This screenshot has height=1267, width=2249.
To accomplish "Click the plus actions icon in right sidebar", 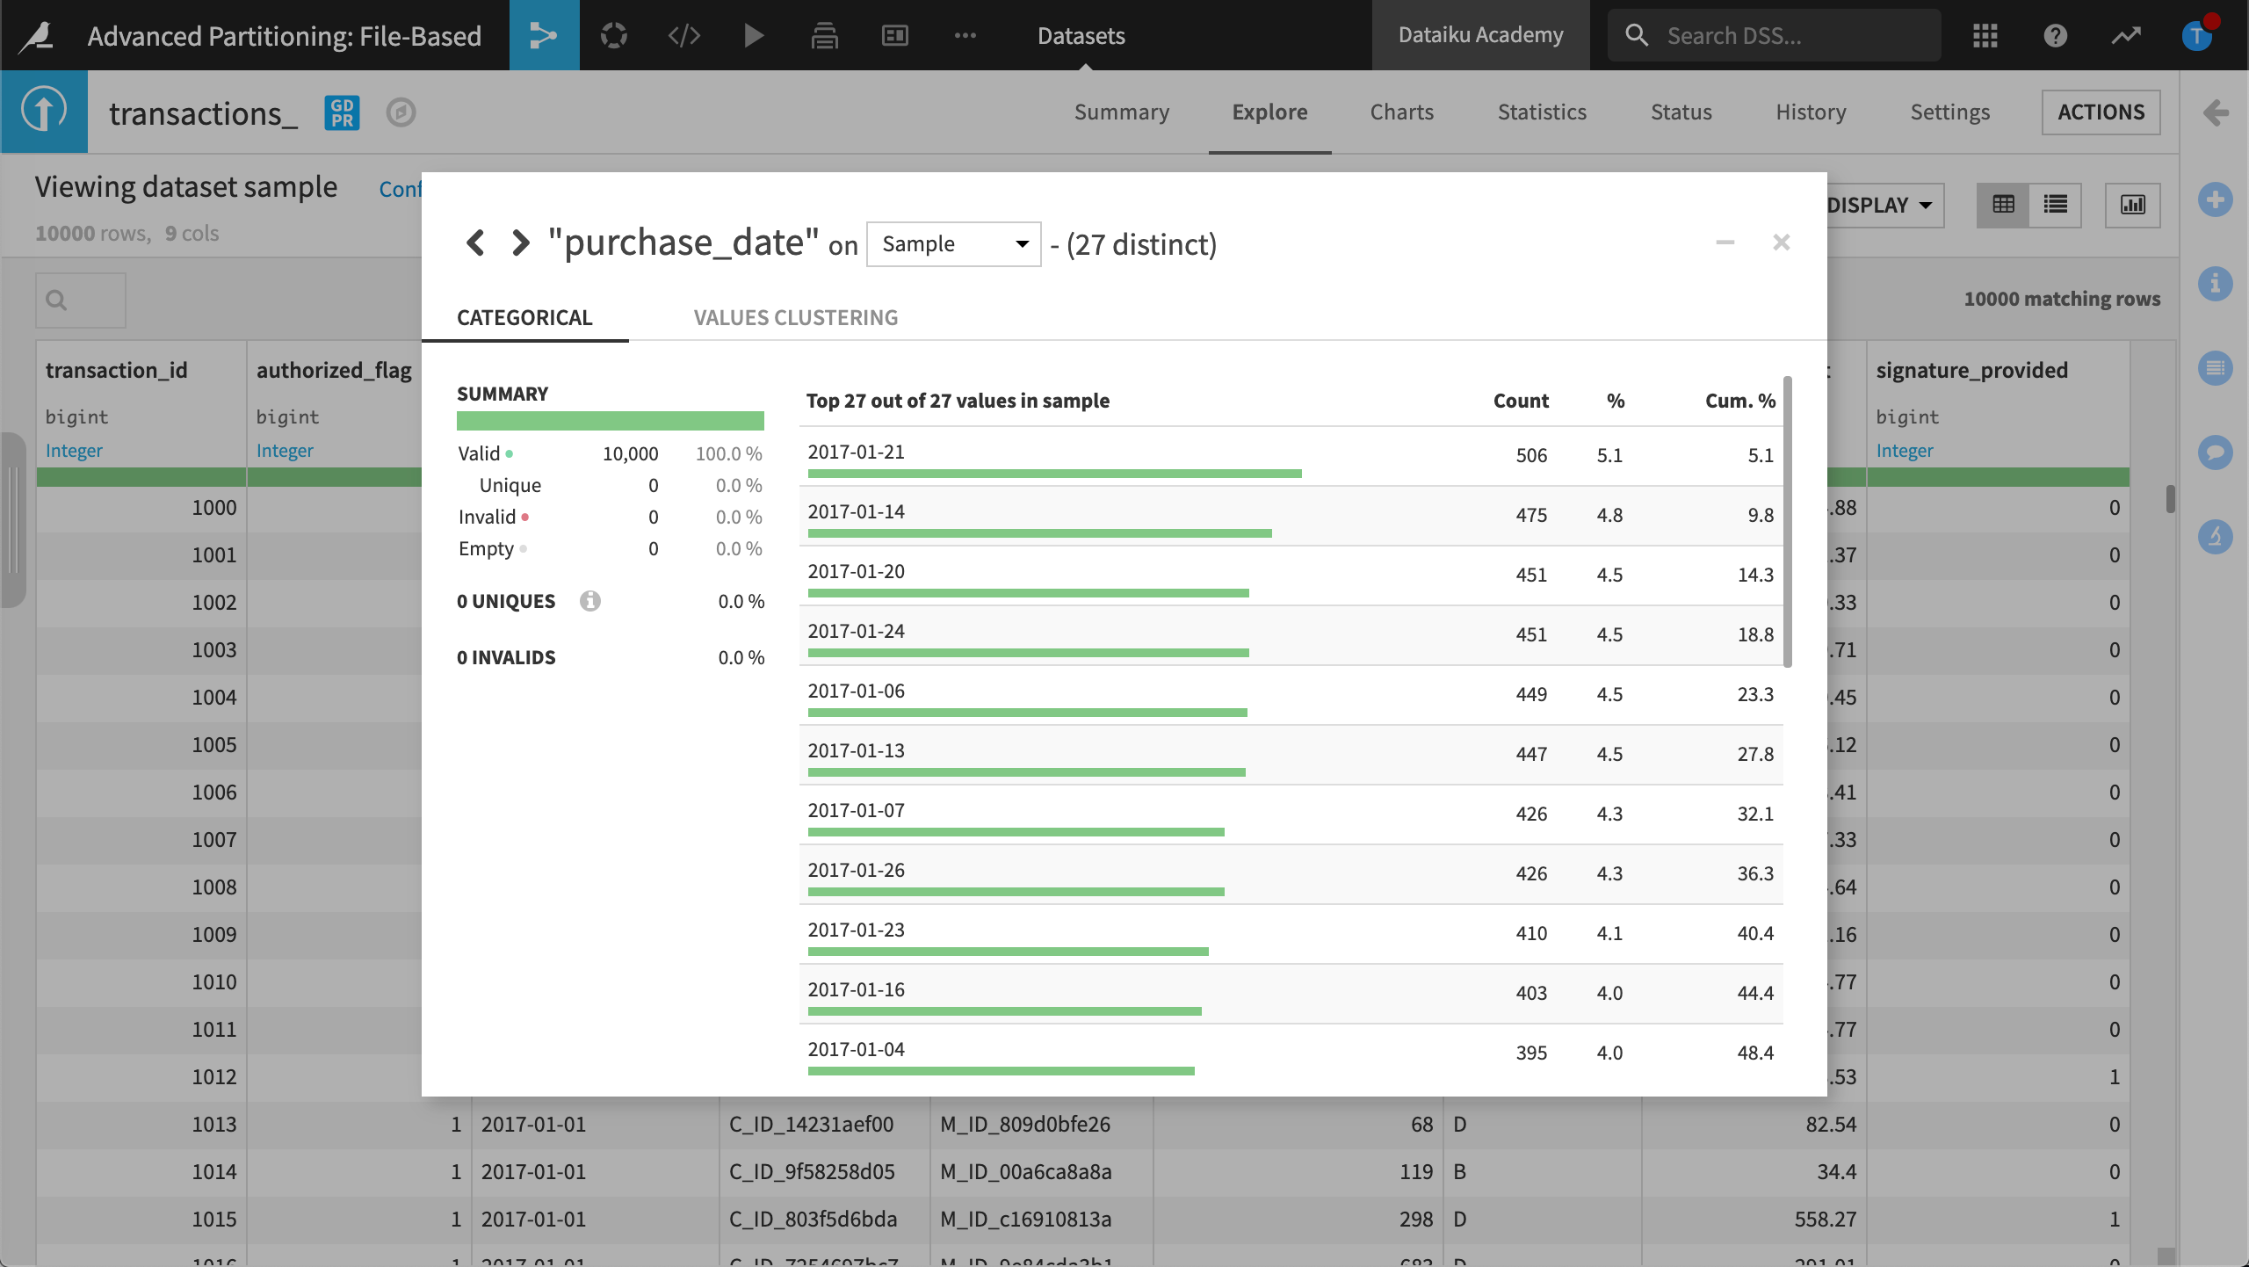I will [x=2216, y=199].
